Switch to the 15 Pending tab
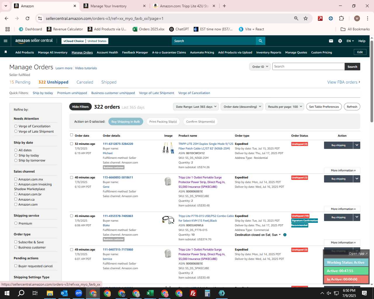This screenshot has height=299, width=374. 20,82
